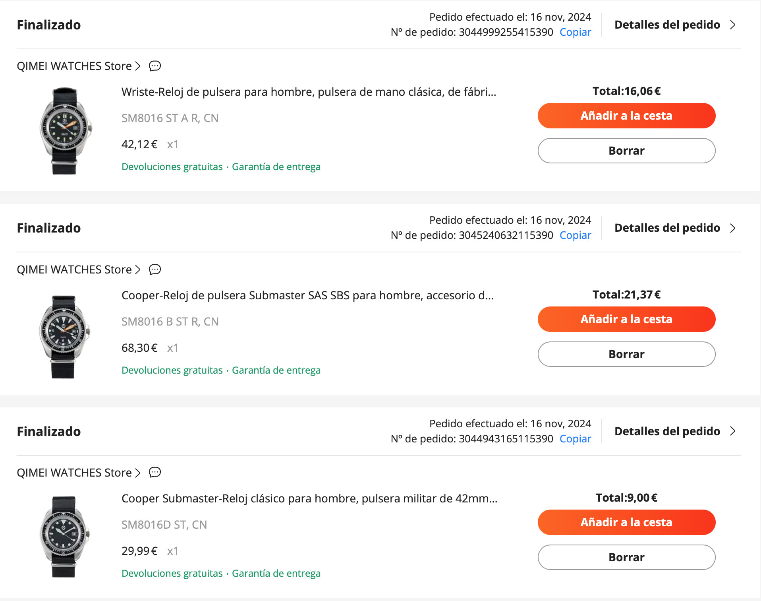The height and width of the screenshot is (601, 761).
Task: Add 29,99 € Cooper Submaster watch to basket
Action: pyautogui.click(x=626, y=522)
